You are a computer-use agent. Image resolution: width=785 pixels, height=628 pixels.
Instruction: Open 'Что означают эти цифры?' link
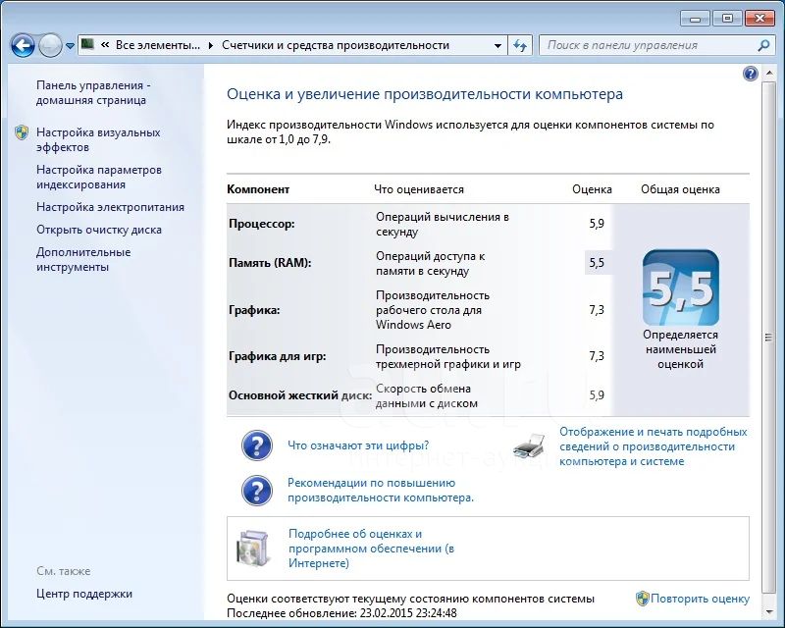(x=358, y=445)
